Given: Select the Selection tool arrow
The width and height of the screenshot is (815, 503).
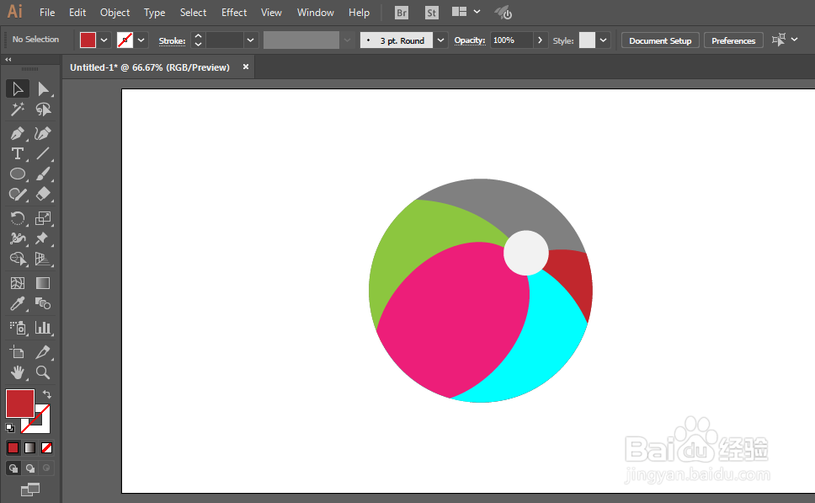Looking at the screenshot, I should coord(17,89).
